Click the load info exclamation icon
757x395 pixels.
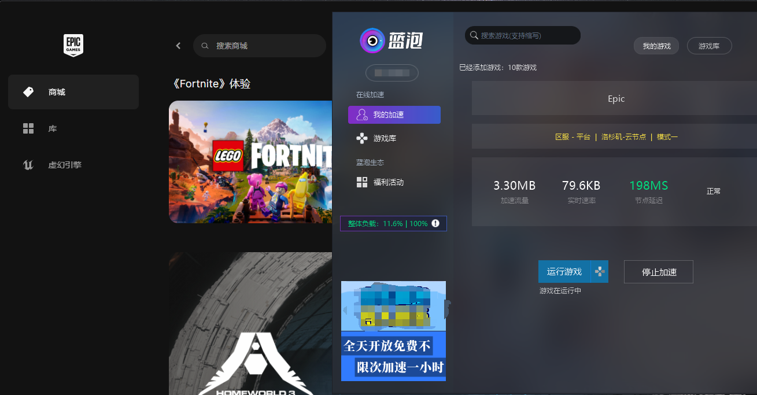(x=435, y=223)
